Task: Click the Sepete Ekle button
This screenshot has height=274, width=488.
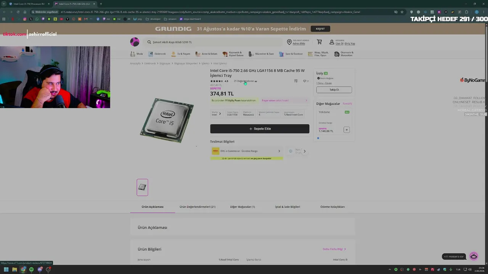Action: [x=260, y=129]
